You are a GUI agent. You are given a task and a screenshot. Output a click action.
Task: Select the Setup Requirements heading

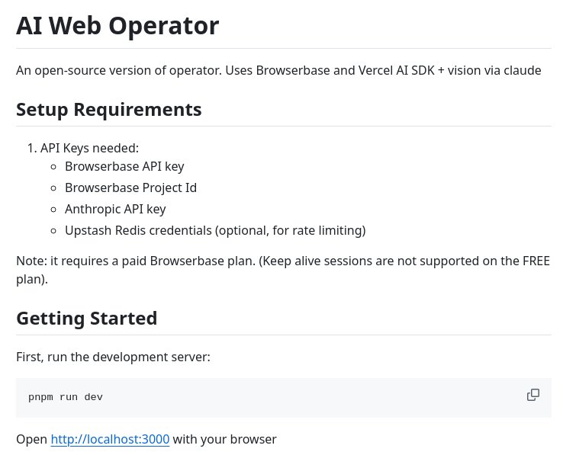[109, 110]
